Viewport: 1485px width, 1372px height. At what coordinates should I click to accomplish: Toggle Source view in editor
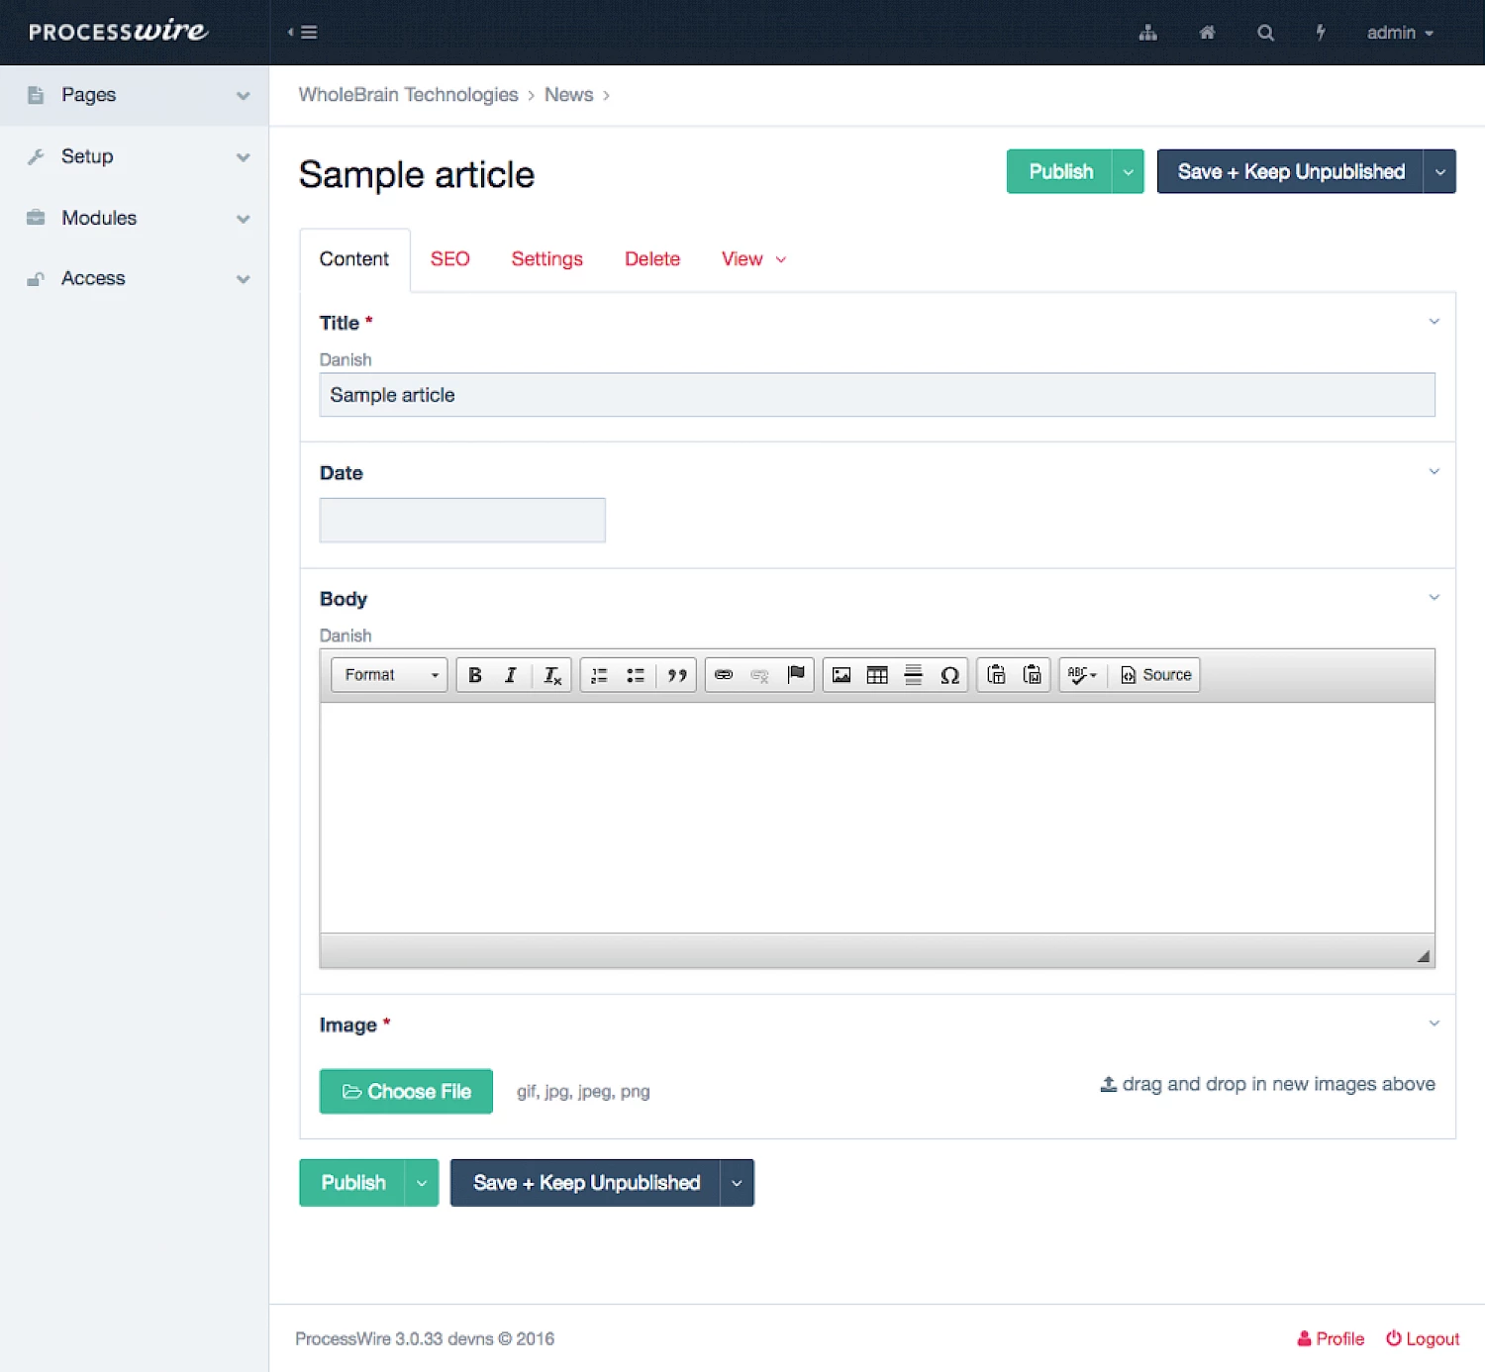[1155, 675]
